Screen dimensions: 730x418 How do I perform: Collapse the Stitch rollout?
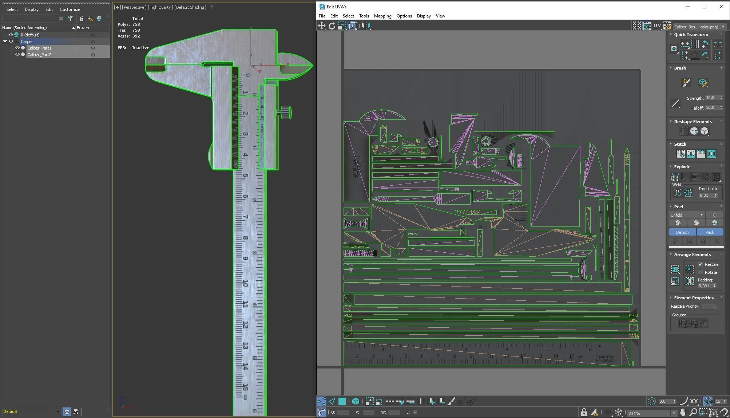[x=671, y=144]
